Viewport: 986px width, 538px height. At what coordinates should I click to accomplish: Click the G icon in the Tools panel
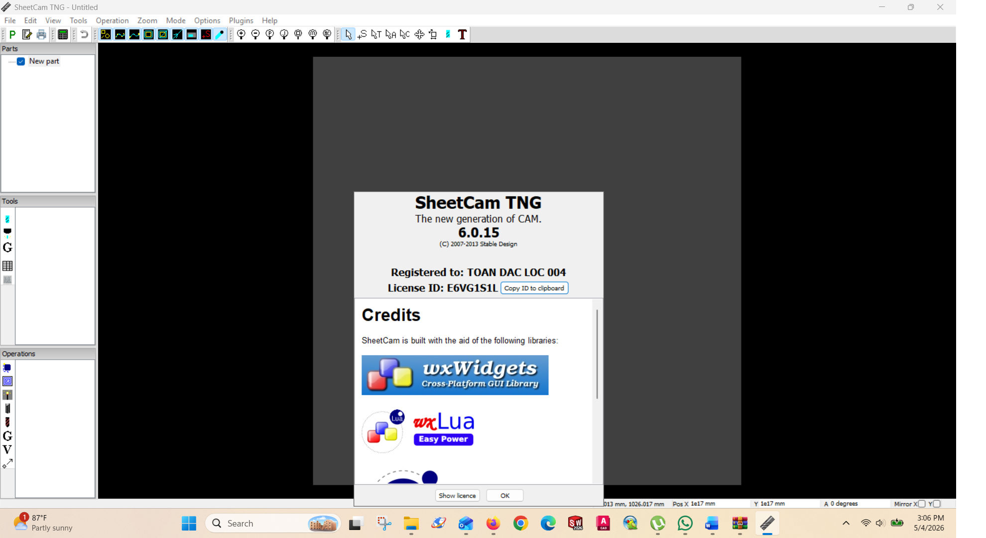[x=7, y=248]
